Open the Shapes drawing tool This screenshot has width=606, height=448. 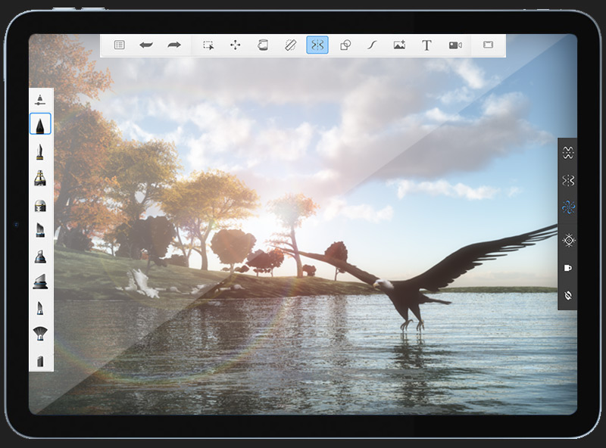(x=345, y=45)
